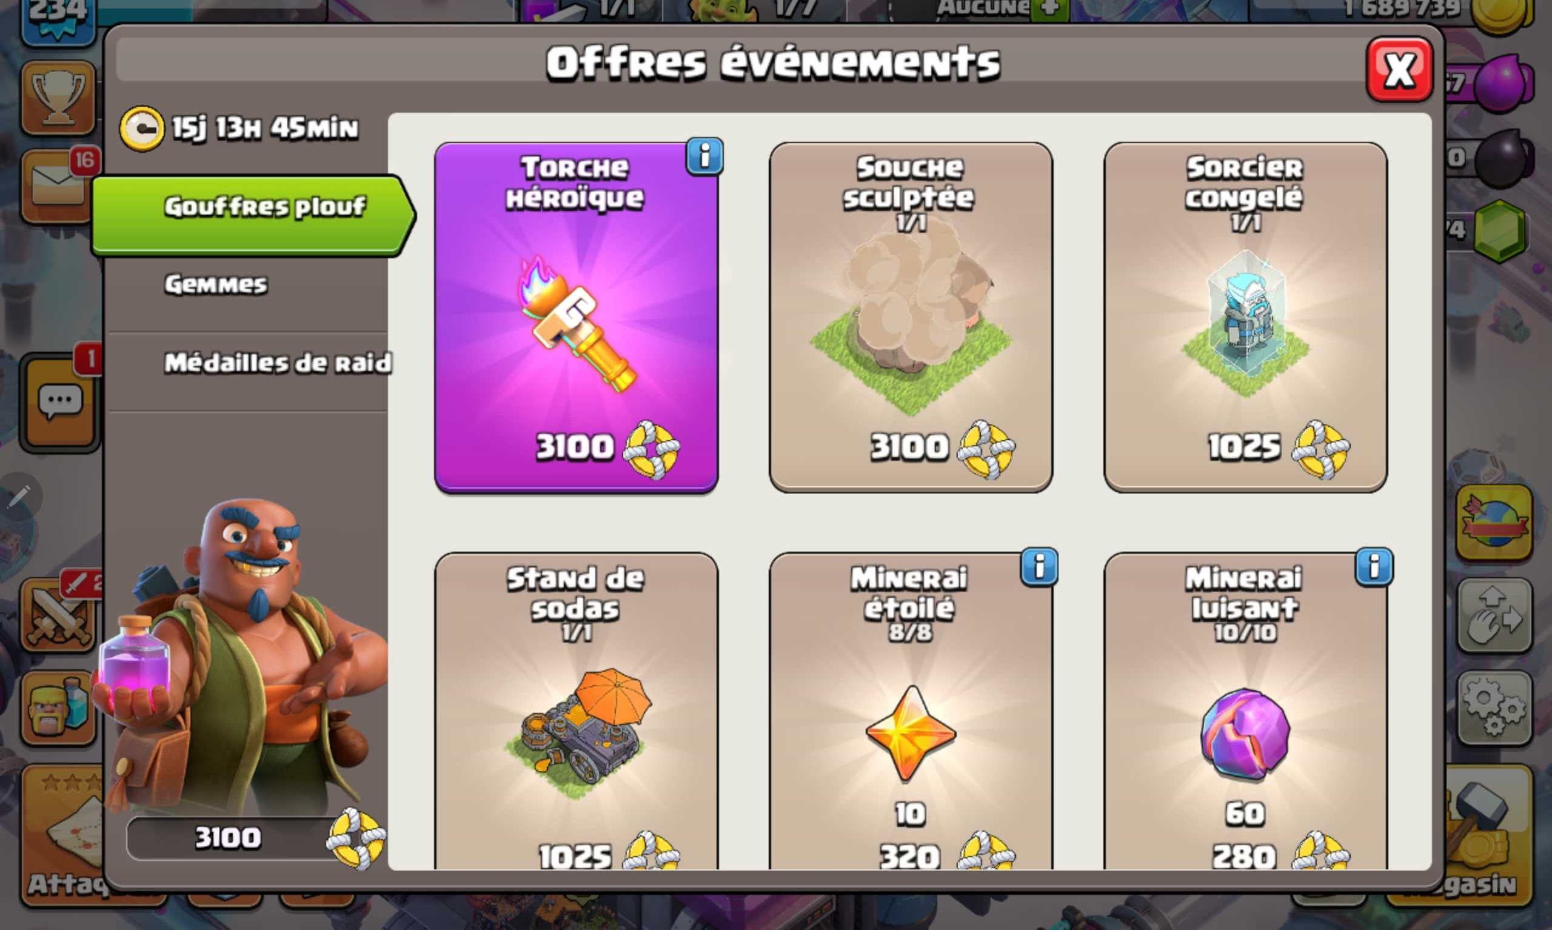Image resolution: width=1552 pixels, height=930 pixels.
Task: Open info for Torche héroïque
Action: click(x=704, y=156)
